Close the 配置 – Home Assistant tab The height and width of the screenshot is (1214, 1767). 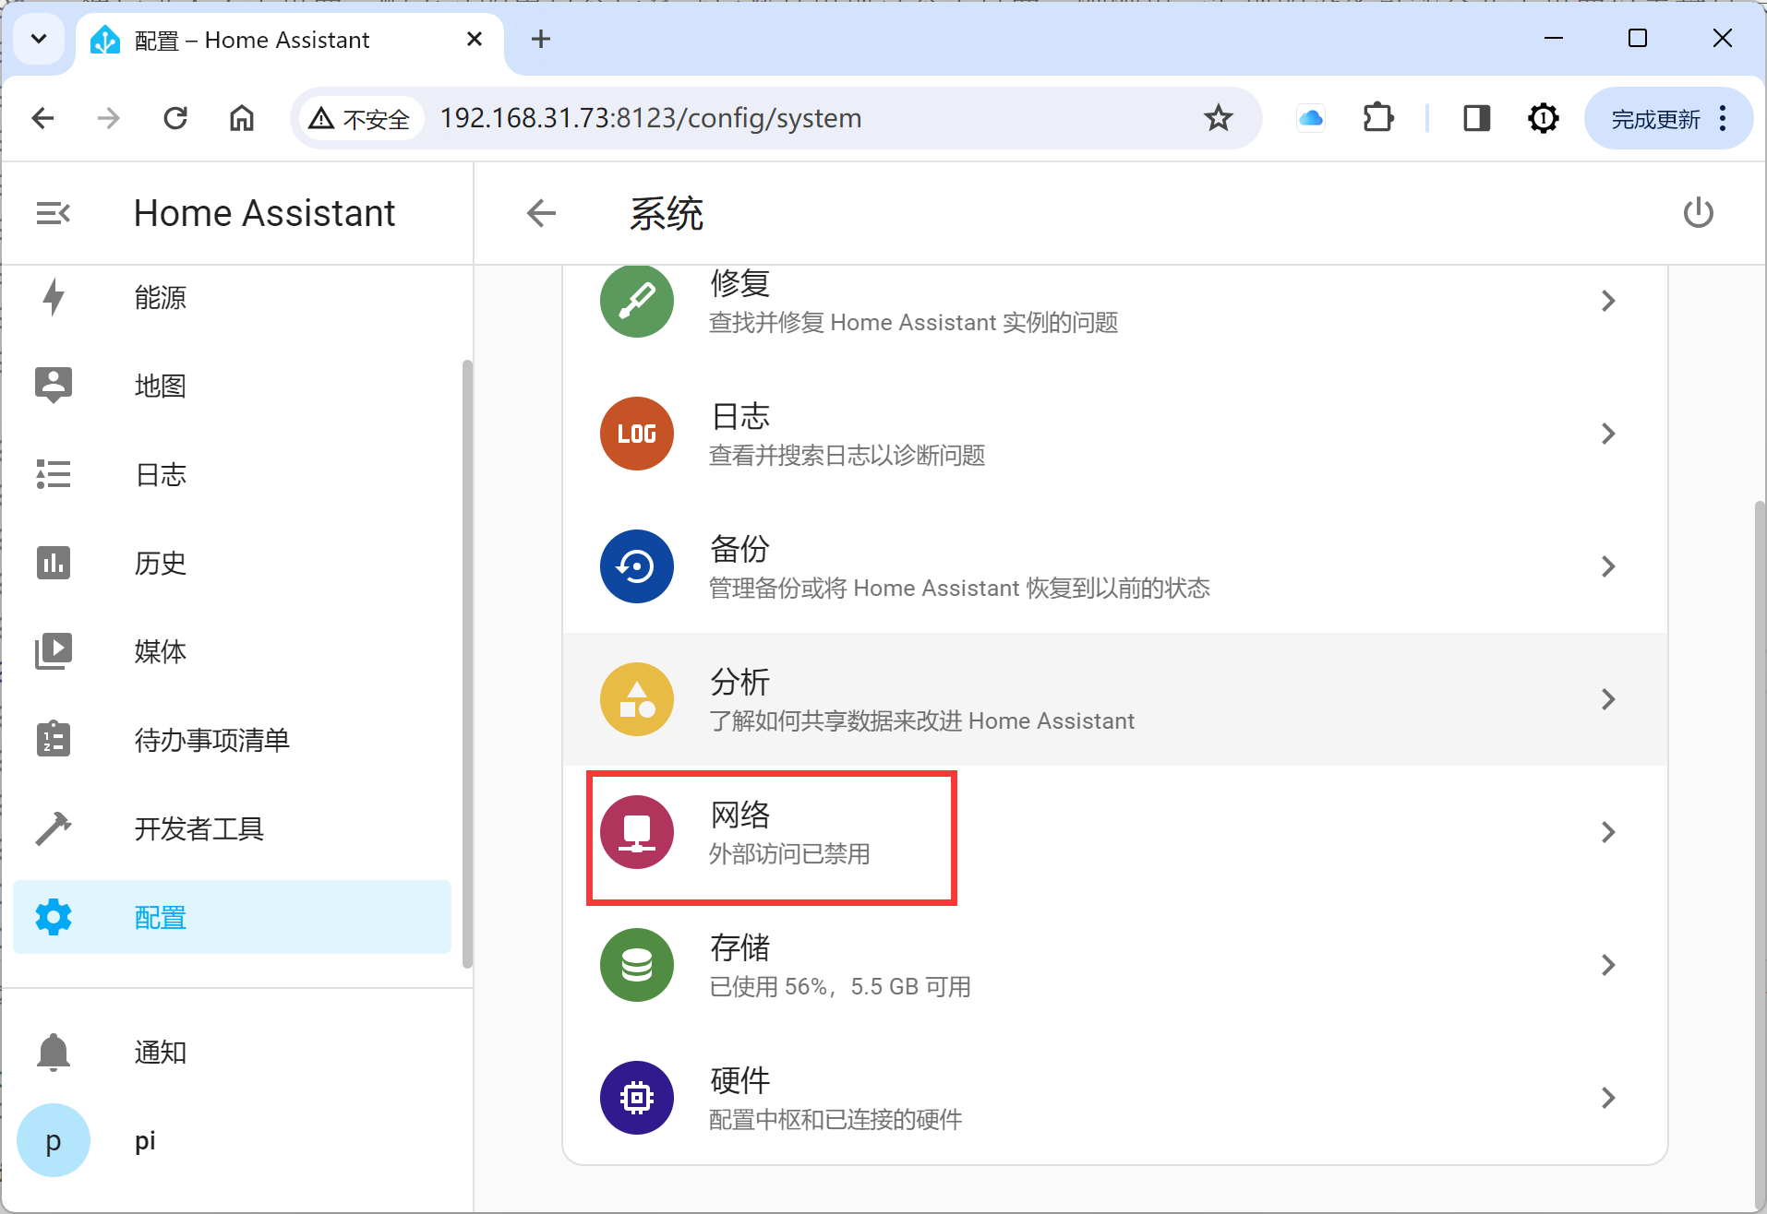click(x=475, y=39)
